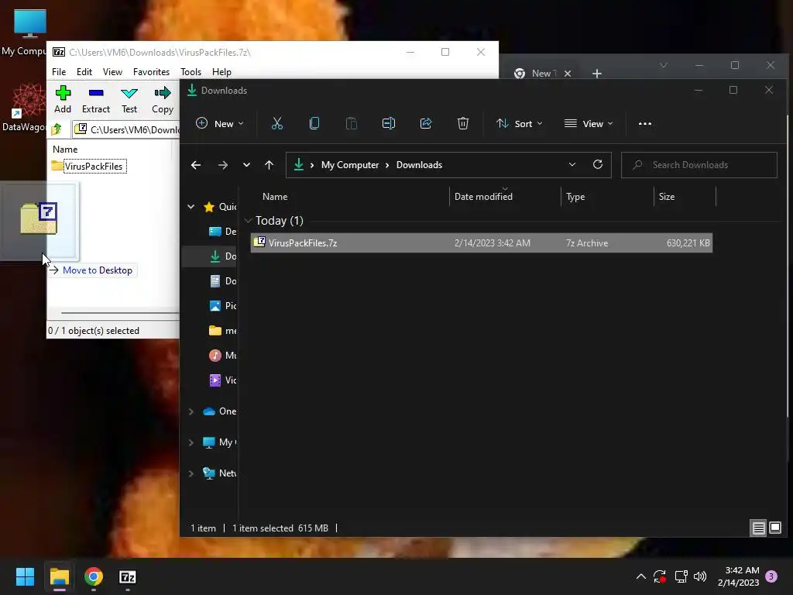Open Chrome's tab search dropdown
This screenshot has width=793, height=595.
pos(664,65)
